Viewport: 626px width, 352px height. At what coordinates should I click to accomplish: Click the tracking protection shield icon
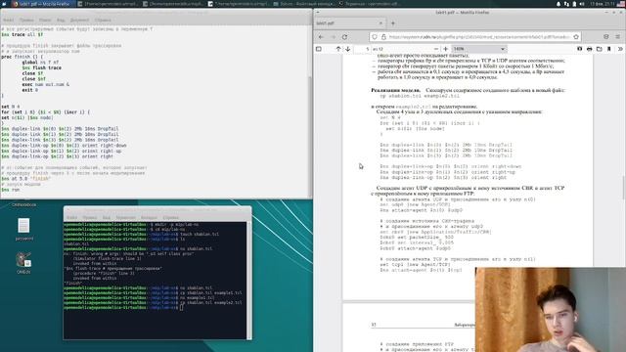pos(375,37)
